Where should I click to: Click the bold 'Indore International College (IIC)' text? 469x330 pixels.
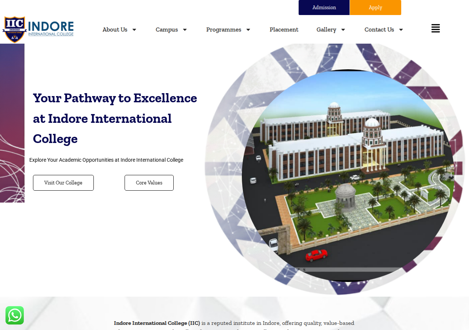coord(157,323)
